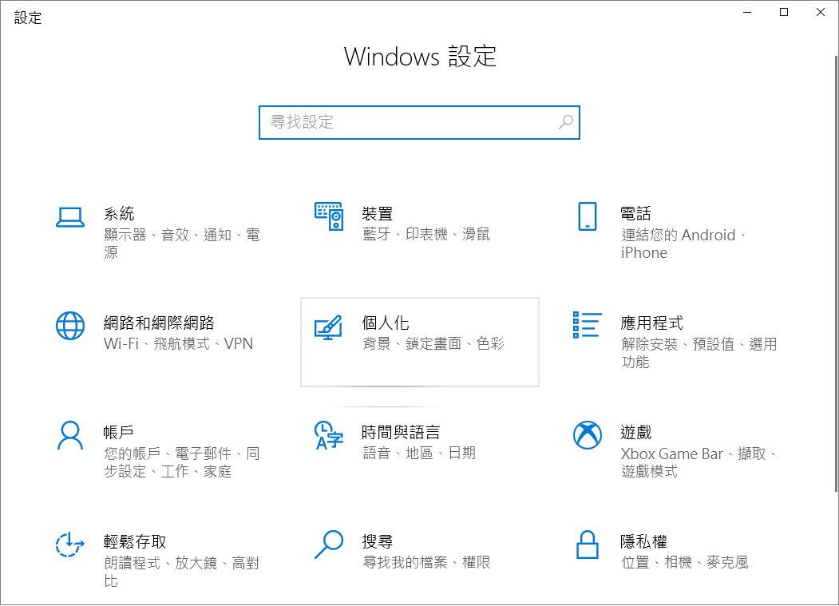Open the 電話 phone icon

587,216
